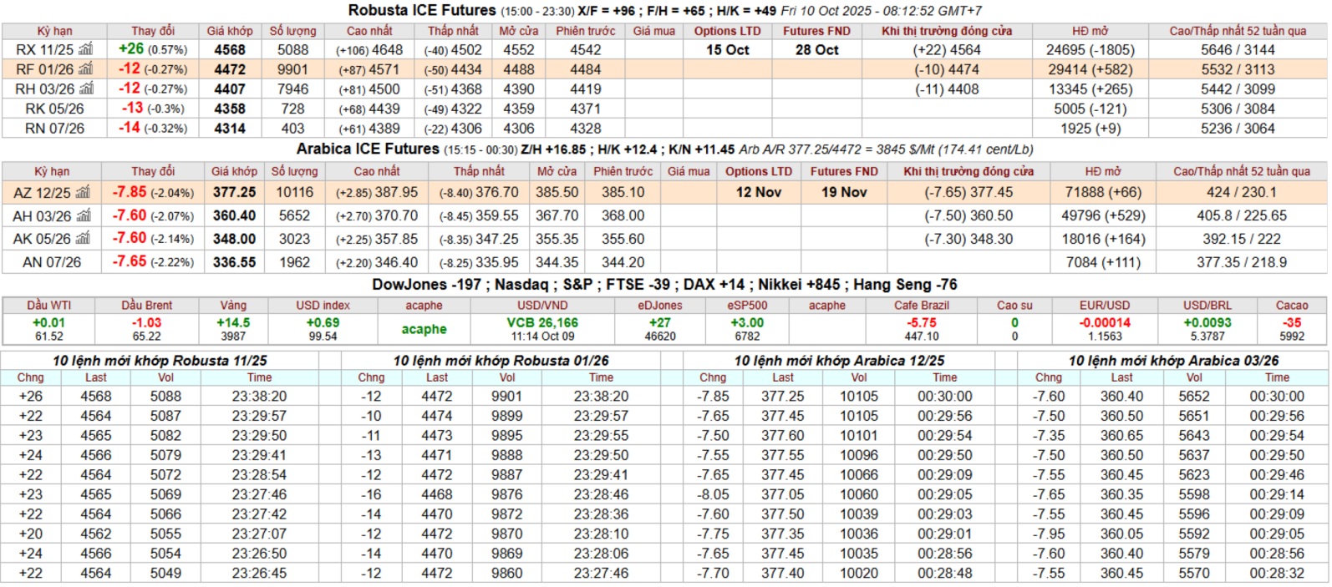Click the chart icon for RF 01/26
The height and width of the screenshot is (587, 1332).
click(85, 69)
